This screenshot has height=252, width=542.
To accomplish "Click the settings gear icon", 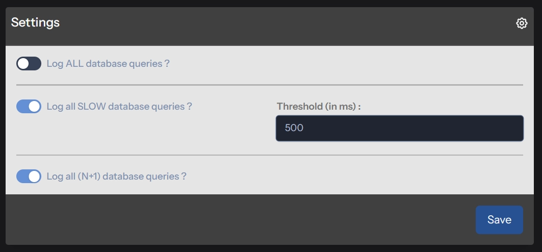I will [x=521, y=23].
